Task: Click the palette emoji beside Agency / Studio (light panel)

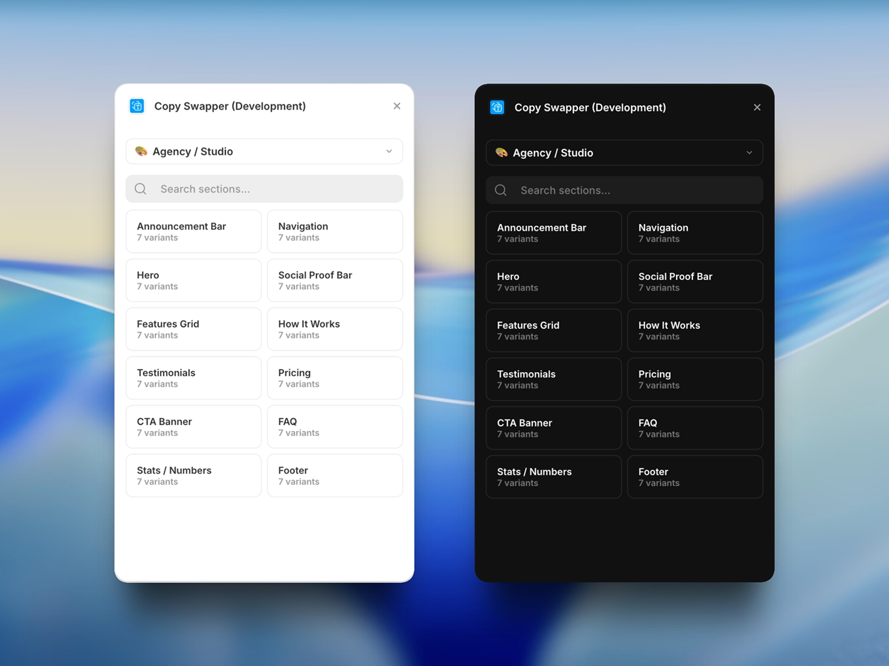Action: (x=141, y=151)
